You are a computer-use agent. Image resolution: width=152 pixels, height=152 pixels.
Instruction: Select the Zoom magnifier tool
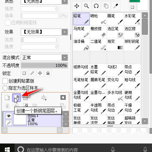coord(86,6)
